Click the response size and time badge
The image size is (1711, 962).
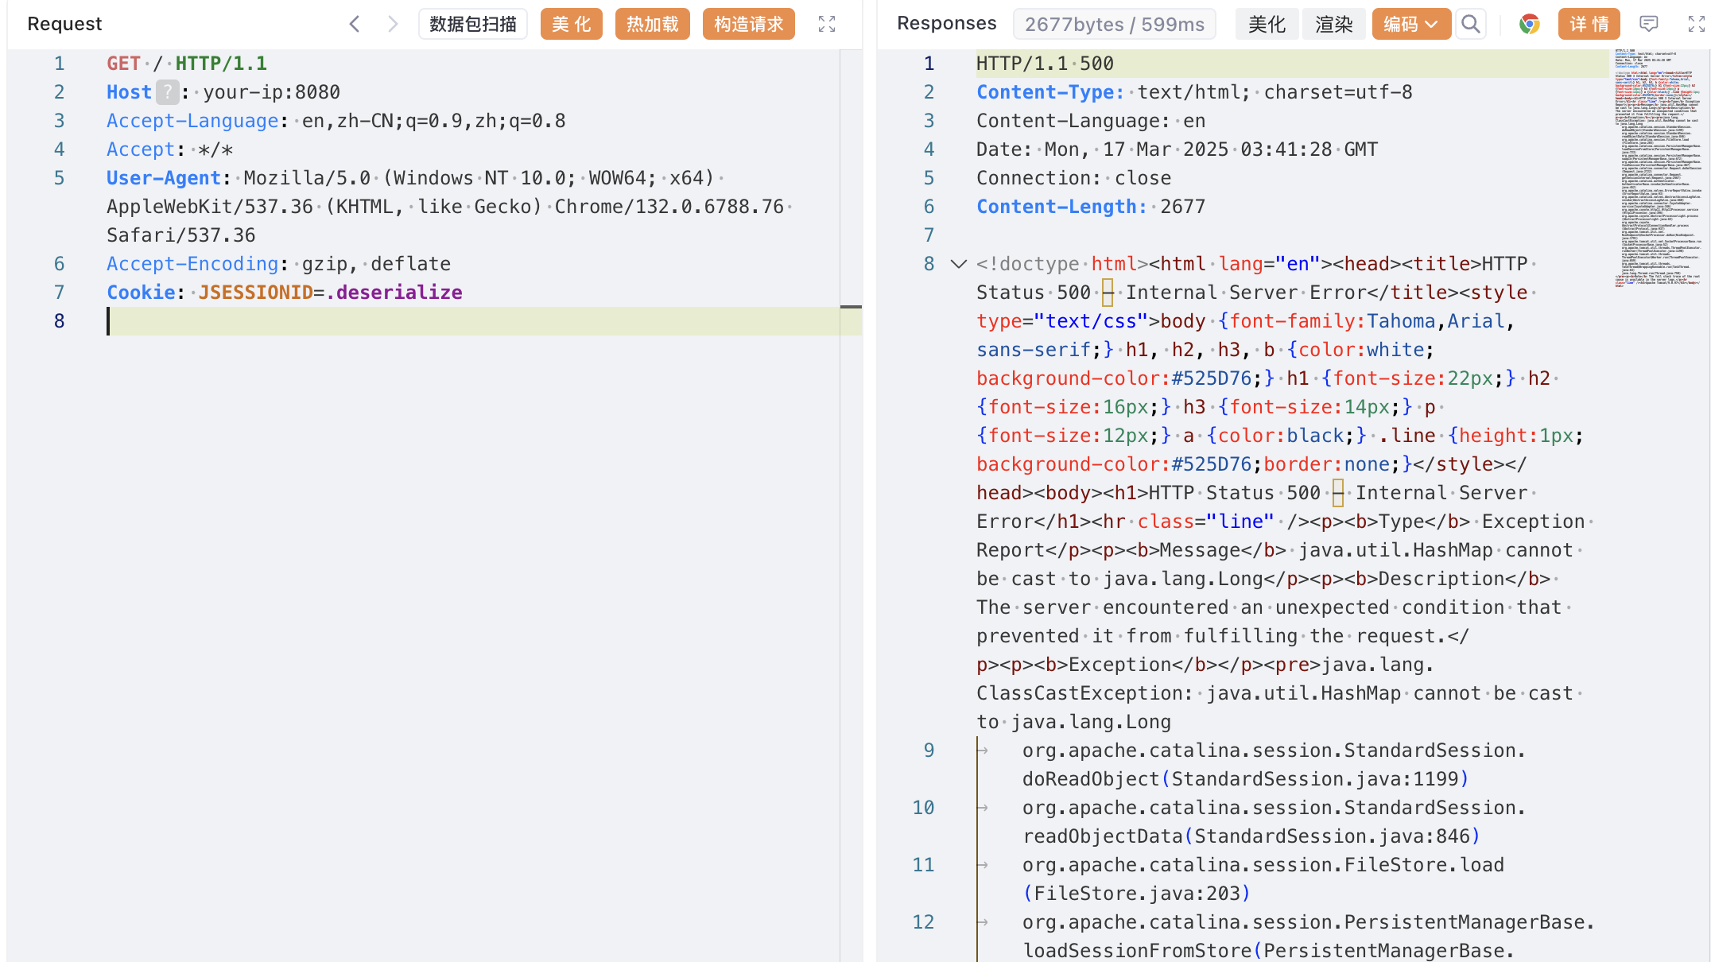pos(1114,24)
